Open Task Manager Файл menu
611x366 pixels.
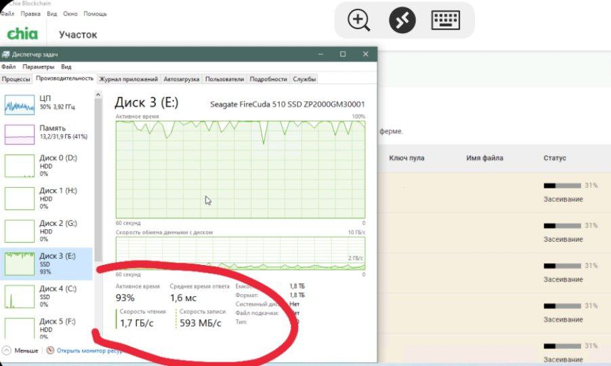pyautogui.click(x=9, y=66)
